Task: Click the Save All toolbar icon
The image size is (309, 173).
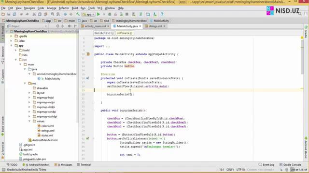Action: point(9,14)
